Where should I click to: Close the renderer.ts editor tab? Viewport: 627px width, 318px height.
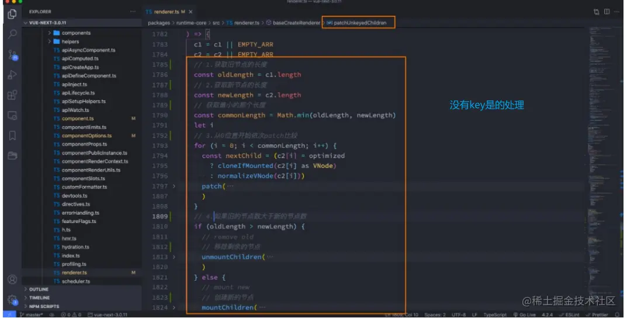click(x=190, y=12)
